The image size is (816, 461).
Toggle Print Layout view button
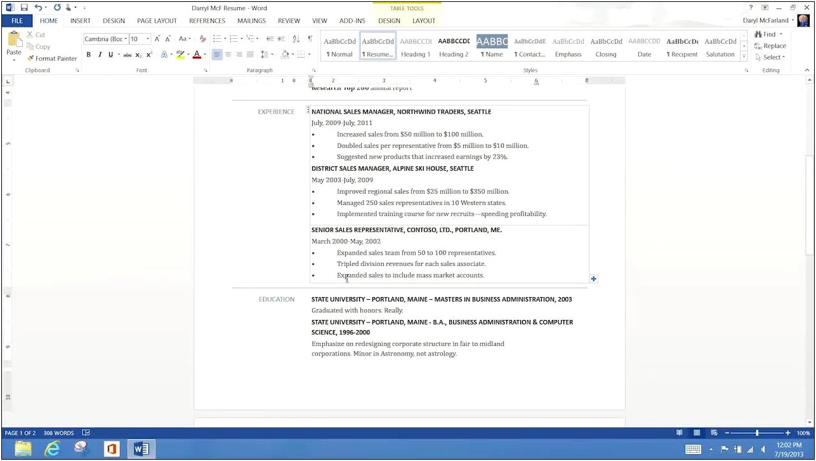point(697,433)
